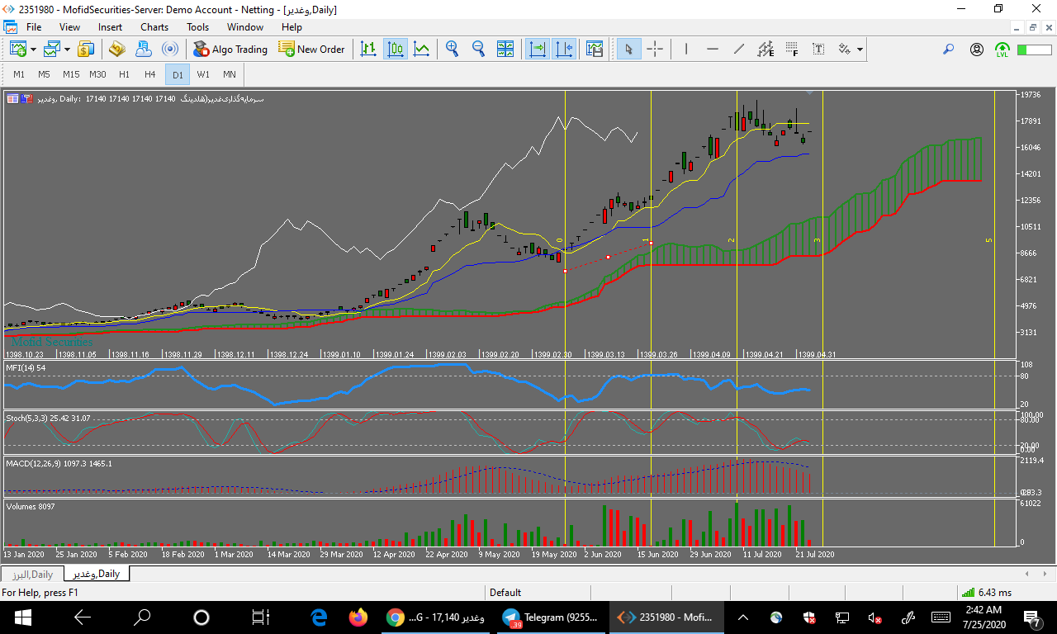This screenshot has height=634, width=1057.
Task: Select the M15 timeframe
Action: pos(71,74)
